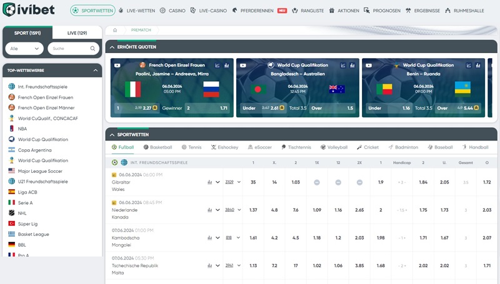
Task: Click the Serie A Italian flag icon
Action: coord(11,202)
